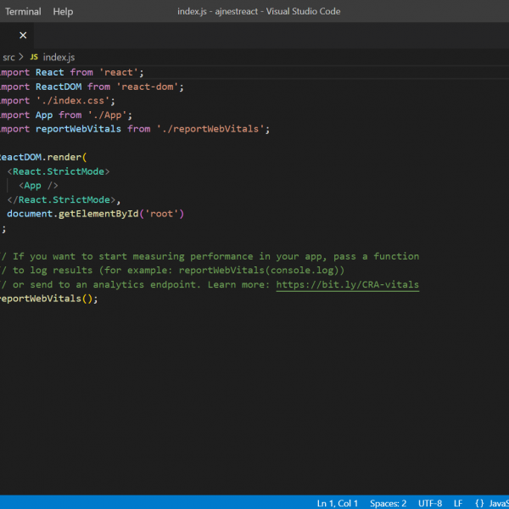This screenshot has width=509, height=509.
Task: Change the LF end-of-line sequence
Action: click(x=458, y=503)
